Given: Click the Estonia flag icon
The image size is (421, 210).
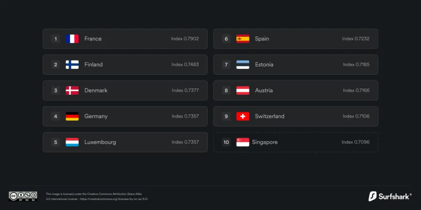Looking at the screenshot, I should [x=243, y=65].
